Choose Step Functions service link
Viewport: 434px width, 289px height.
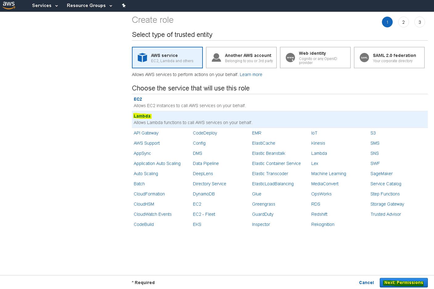coord(385,194)
